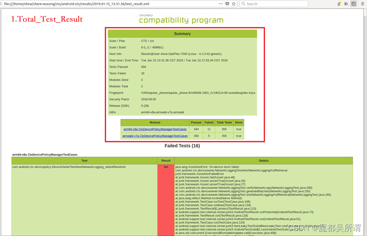This screenshot has height=236, width=367.
Task: Open the Downloads arrow icon
Action: pyautogui.click(x=339, y=4)
